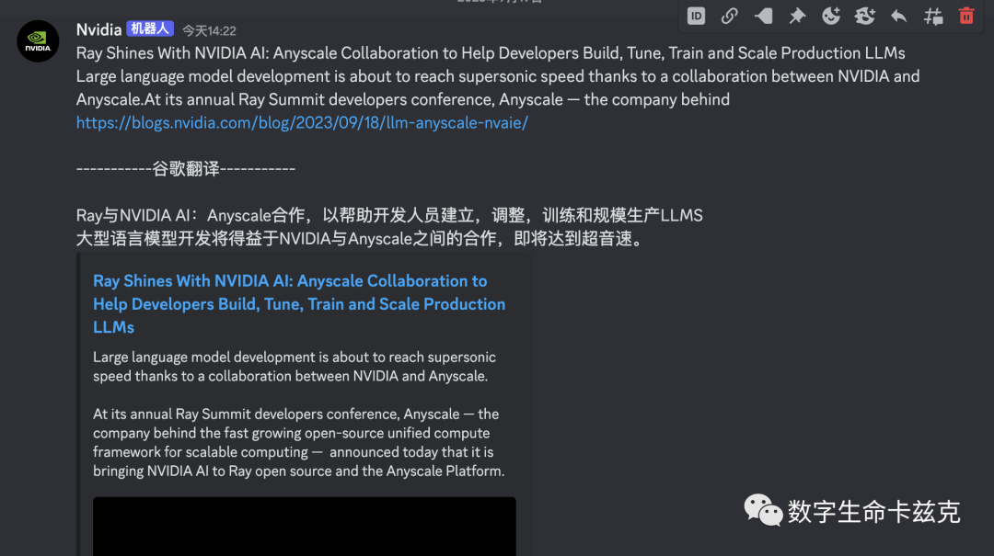Click the Chinese line starting '大型语言模型开发'
Viewport: 994px width, 556px height.
(x=360, y=239)
